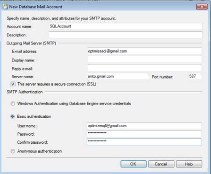Close the New Database Mail Account dialog
The image size is (211, 174).
pyautogui.click(x=202, y=7)
